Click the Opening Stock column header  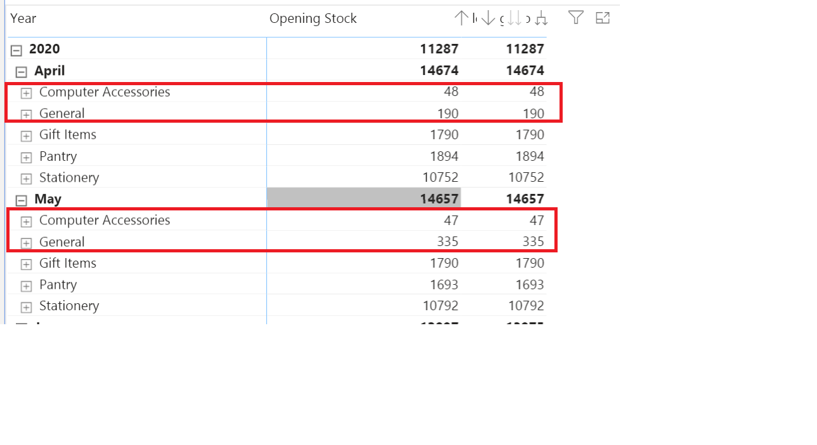[313, 18]
